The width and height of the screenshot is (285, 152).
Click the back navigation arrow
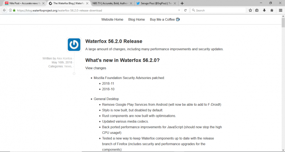point(4,10)
